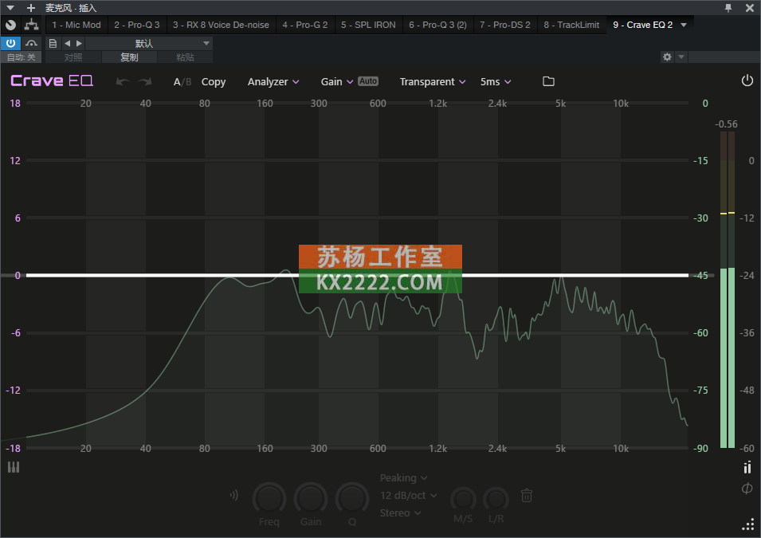Switch to the 5 - SPL IRON tab
Image resolution: width=761 pixels, height=538 pixels.
click(368, 25)
